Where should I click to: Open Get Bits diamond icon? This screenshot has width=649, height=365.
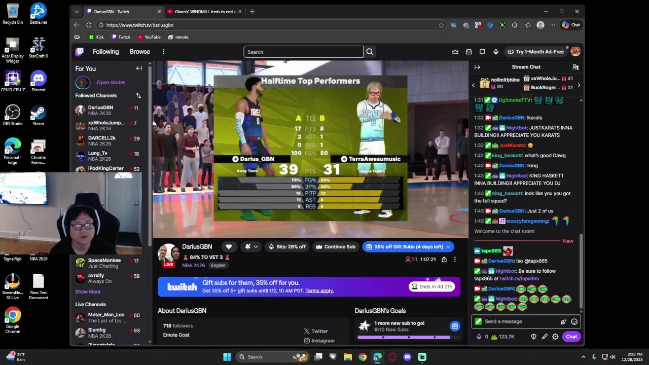tap(496, 52)
